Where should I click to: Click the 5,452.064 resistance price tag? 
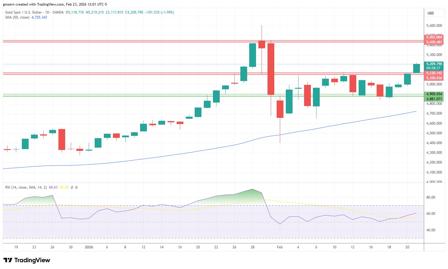[x=434, y=37]
